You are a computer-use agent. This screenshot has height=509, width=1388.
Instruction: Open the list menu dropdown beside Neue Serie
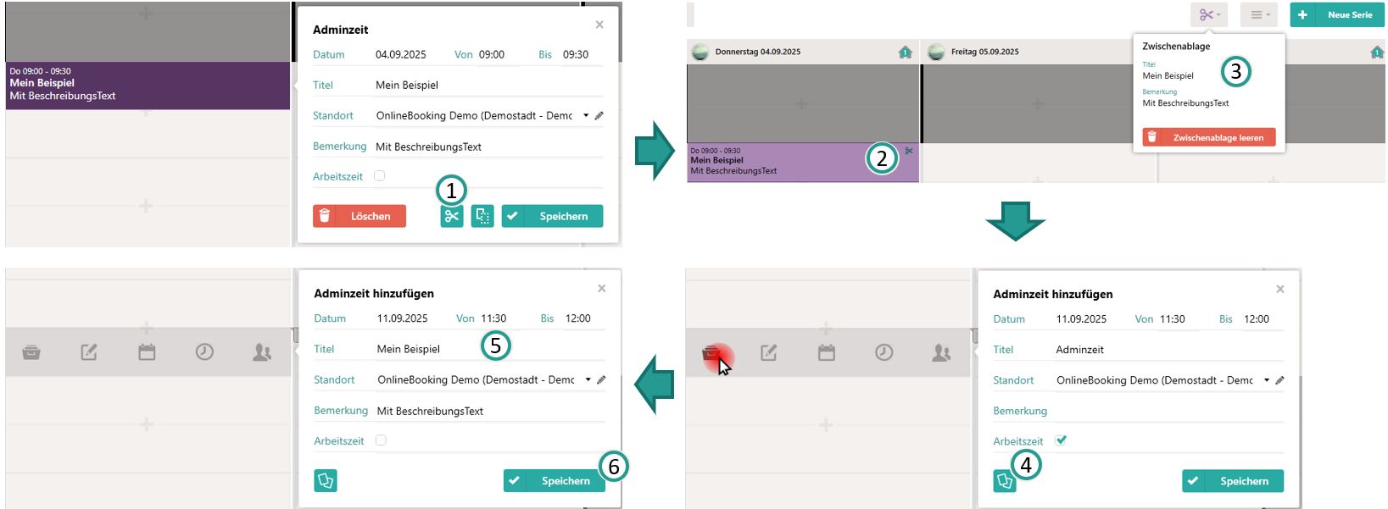(x=1259, y=15)
